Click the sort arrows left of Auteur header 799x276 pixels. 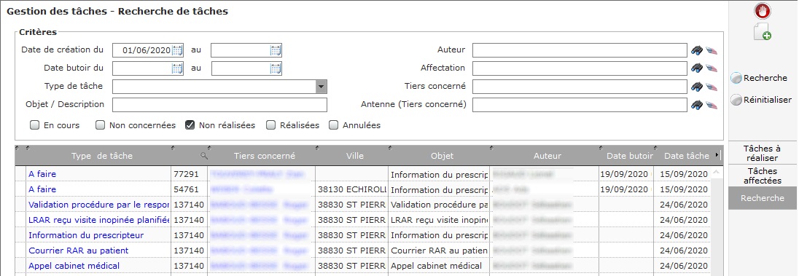[x=492, y=148]
